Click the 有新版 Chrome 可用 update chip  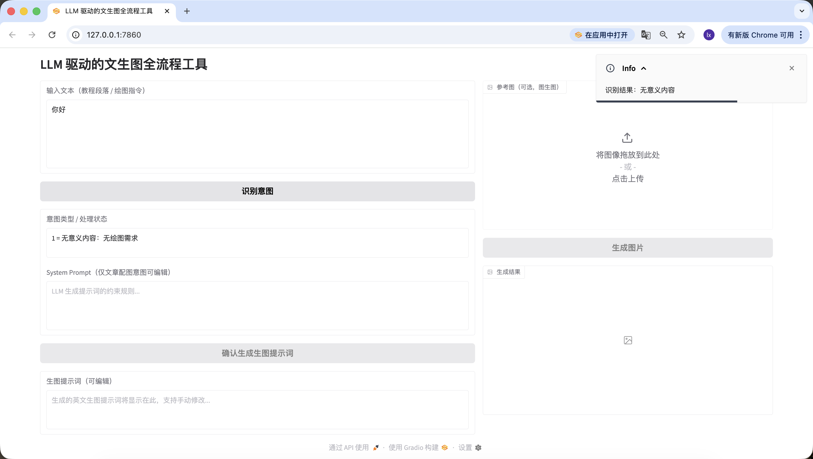tap(761, 35)
